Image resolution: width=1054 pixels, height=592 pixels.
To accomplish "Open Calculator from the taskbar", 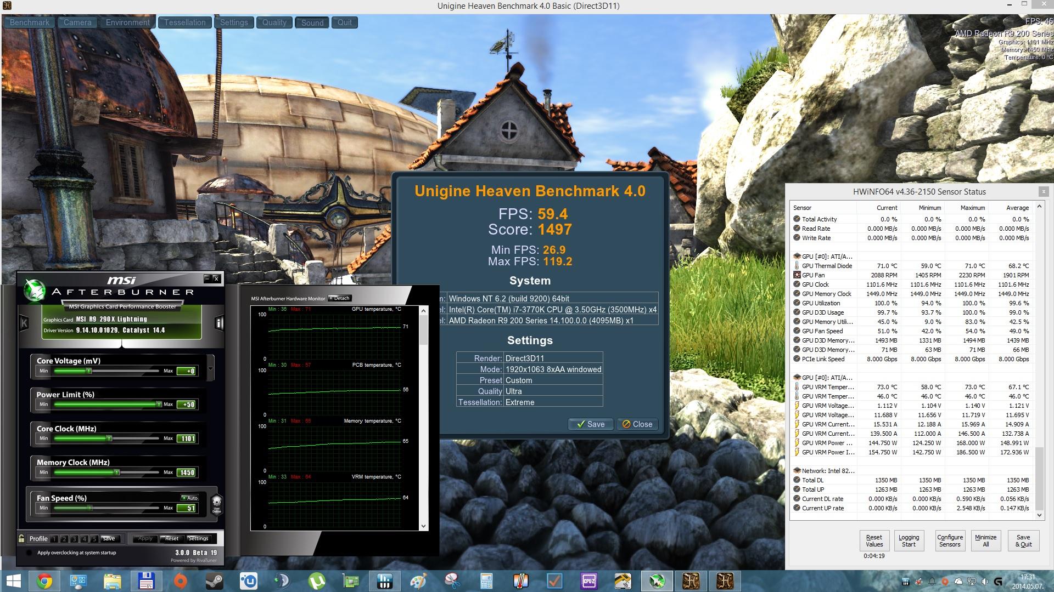I will (486, 581).
